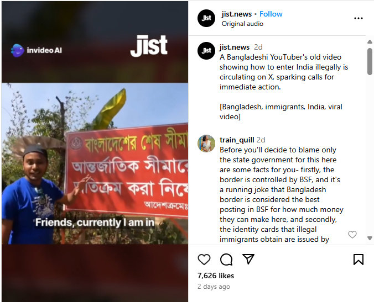Open the train_quill username link
The width and height of the screenshot is (374, 302).
pos(237,140)
